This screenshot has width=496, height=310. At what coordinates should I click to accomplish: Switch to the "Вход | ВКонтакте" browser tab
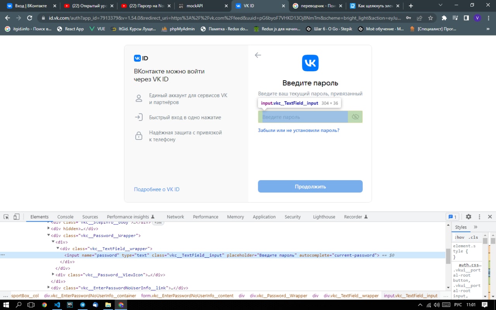(x=31, y=6)
